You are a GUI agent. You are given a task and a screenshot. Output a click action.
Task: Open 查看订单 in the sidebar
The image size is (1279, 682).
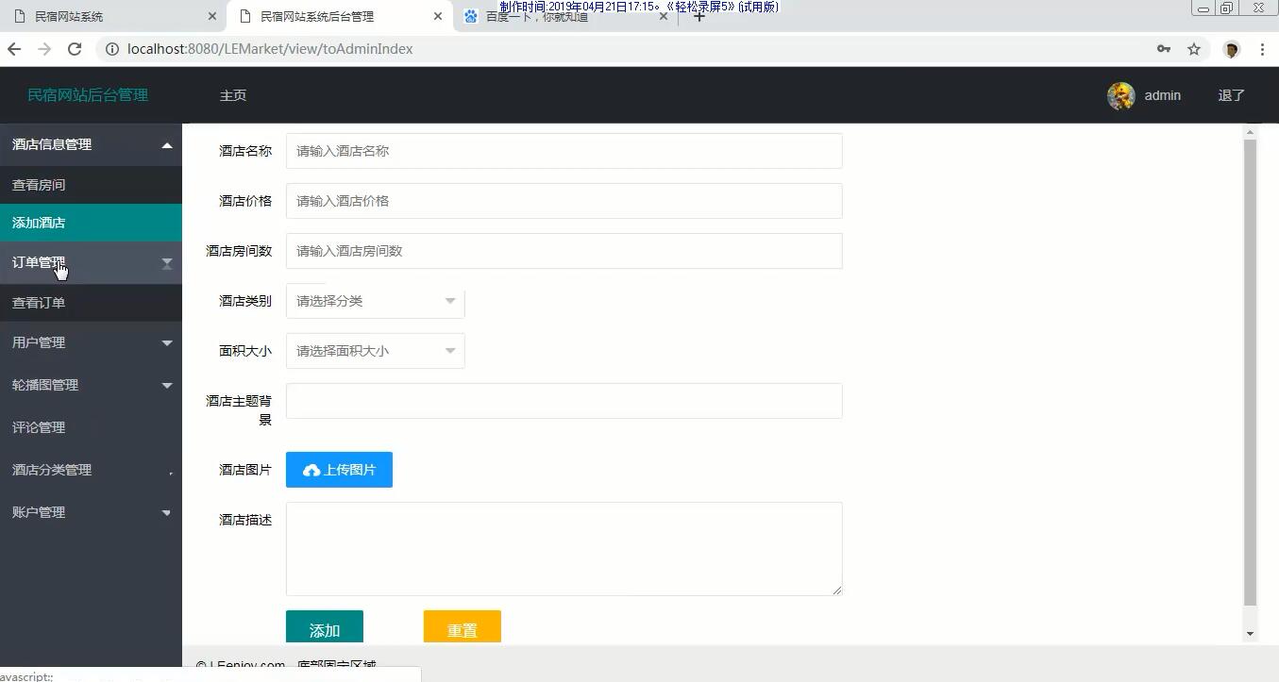click(91, 303)
